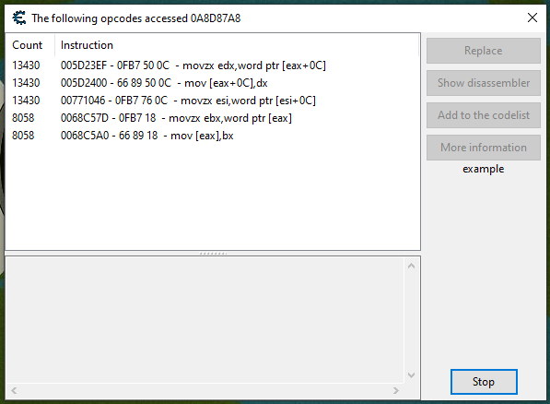The width and height of the screenshot is (550, 404).
Task: Click Add to the codelist button
Action: (x=484, y=115)
